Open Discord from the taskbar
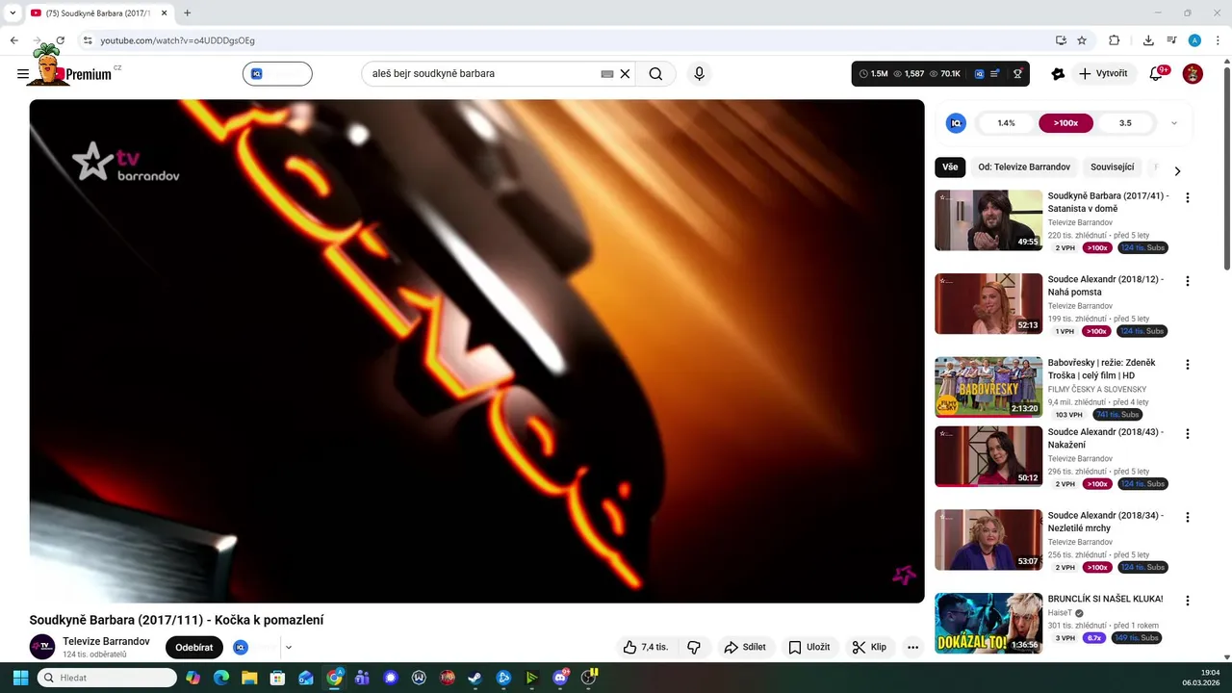This screenshot has height=693, width=1232. pyautogui.click(x=560, y=678)
